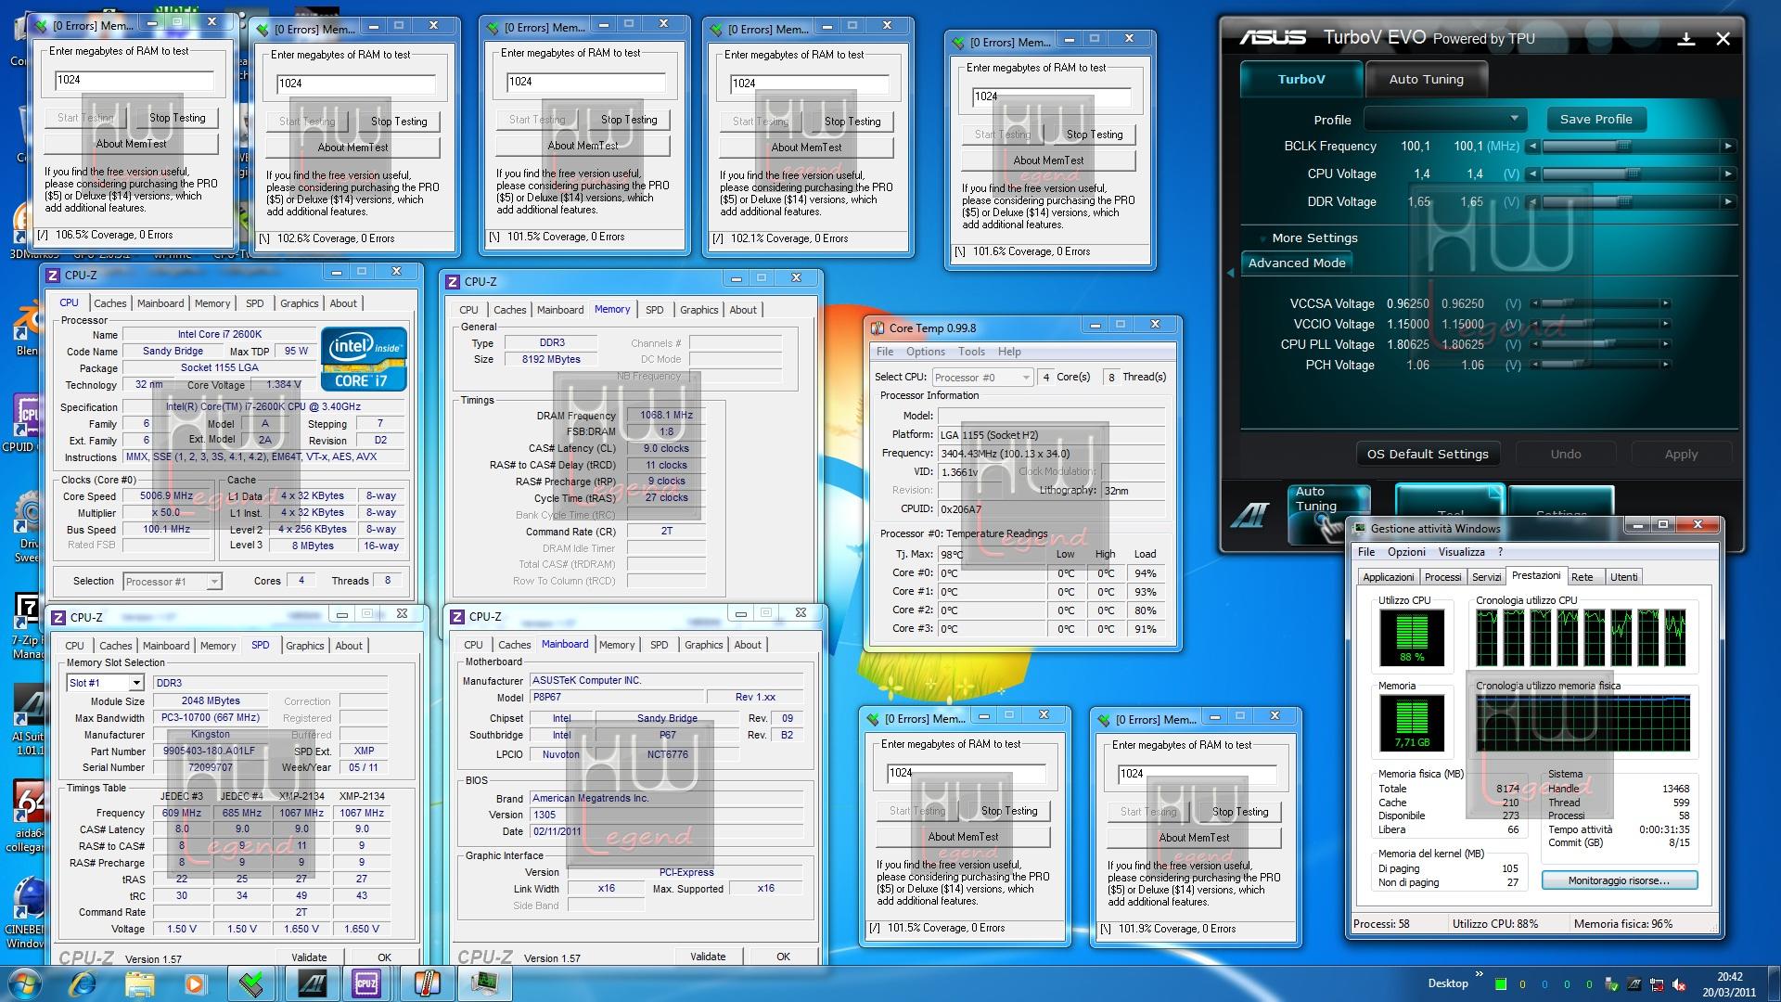Decrease CPU PLL Voltage with left arrow

(x=1535, y=344)
